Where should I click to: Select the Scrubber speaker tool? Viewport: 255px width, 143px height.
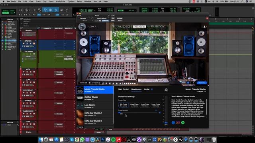coord(62,10)
